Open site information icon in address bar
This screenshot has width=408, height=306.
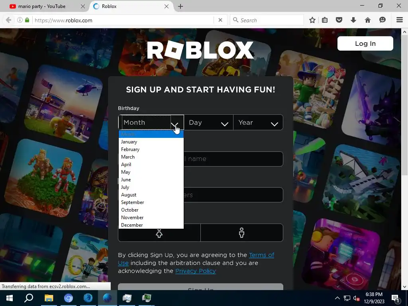click(x=20, y=20)
